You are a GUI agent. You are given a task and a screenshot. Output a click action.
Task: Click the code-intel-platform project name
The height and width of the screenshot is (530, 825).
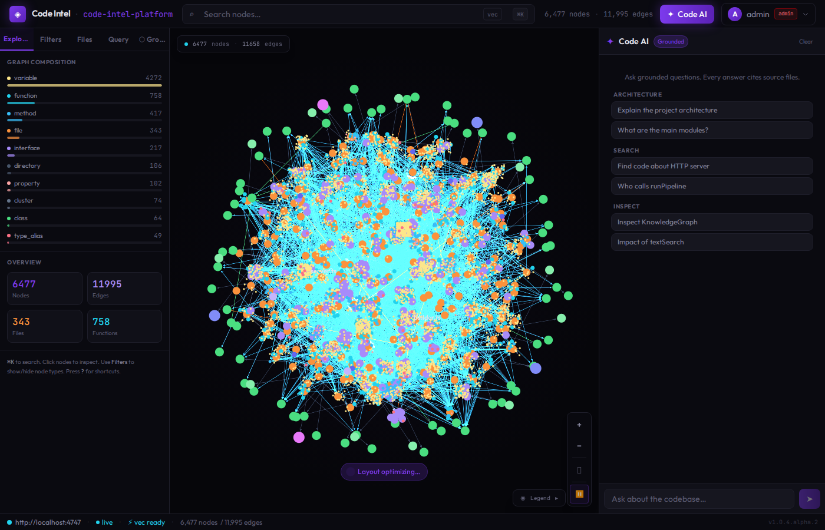tap(128, 14)
